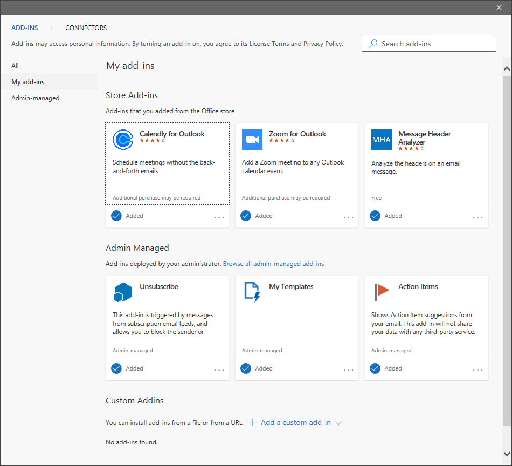Viewport: 512px width, 466px height.
Task: Click the Unsubscribe hexagon icon
Action: tap(123, 292)
